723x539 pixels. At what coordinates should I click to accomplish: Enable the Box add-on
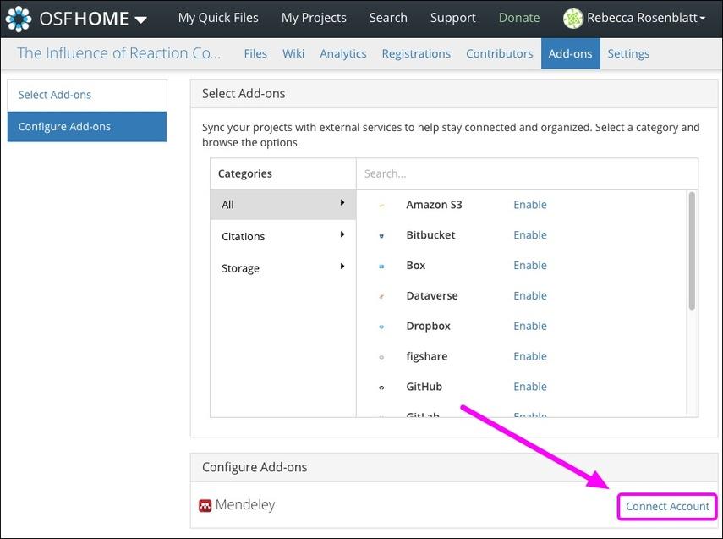coord(530,266)
